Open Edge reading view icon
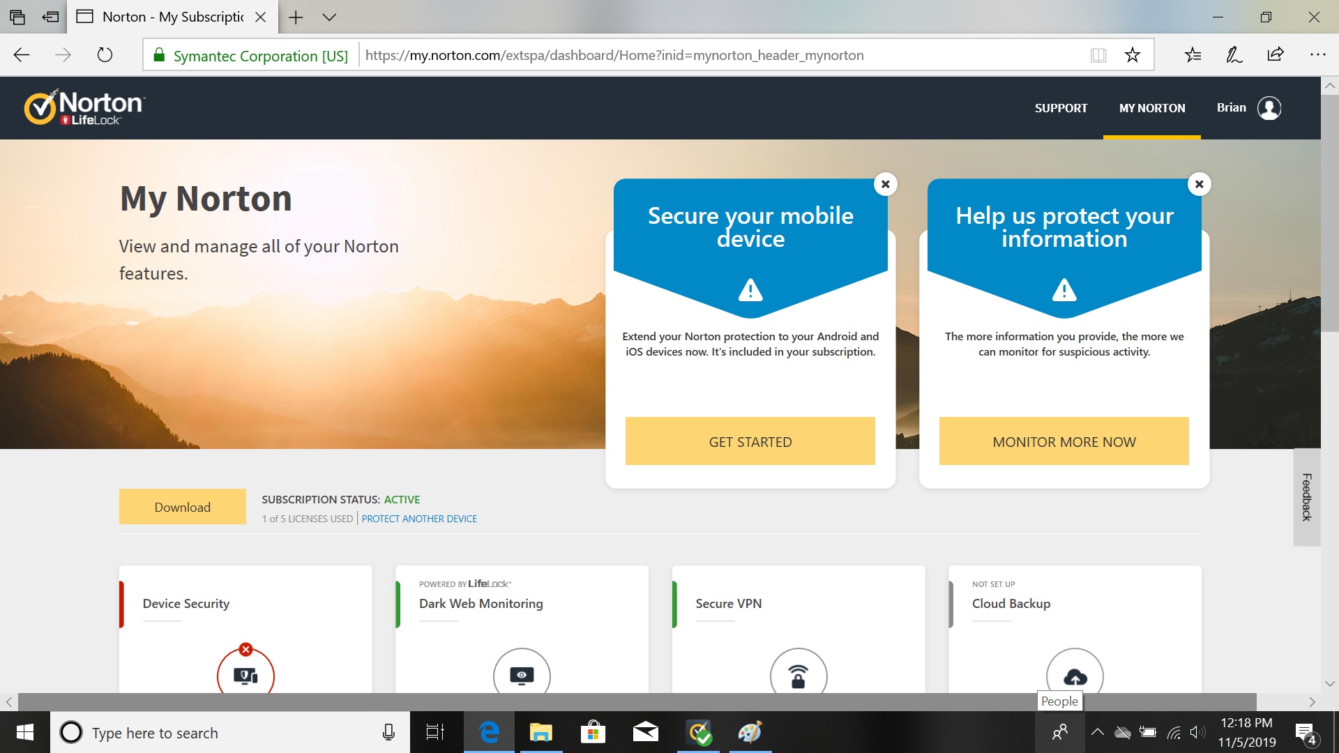 point(1098,55)
